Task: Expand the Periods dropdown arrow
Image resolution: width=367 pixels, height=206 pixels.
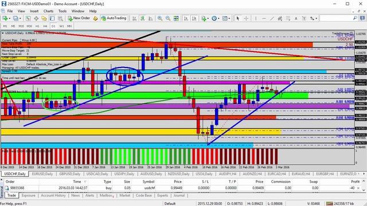Action: coord(218,18)
